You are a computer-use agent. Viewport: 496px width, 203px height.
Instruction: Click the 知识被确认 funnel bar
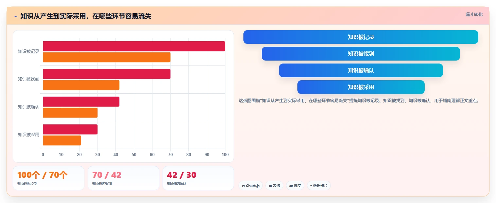click(x=361, y=70)
